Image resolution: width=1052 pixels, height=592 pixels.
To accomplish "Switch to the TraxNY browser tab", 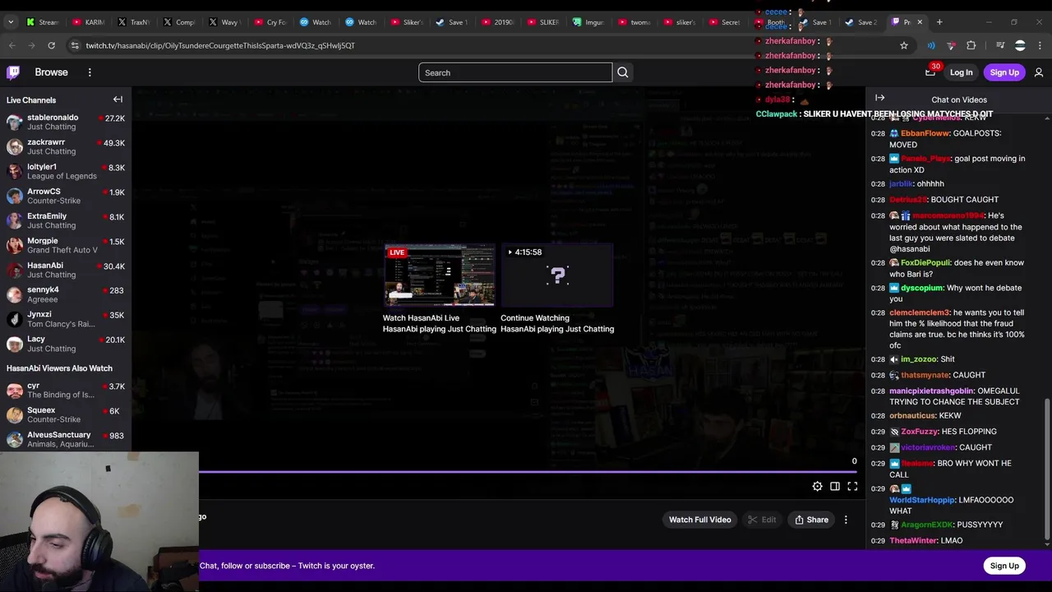I will tap(134, 22).
